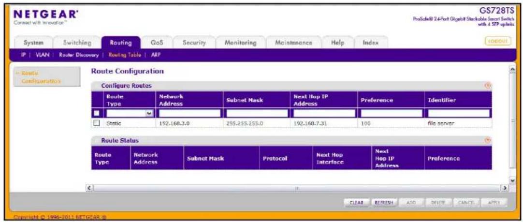This screenshot has height=222, width=523.
Task: Open the Help tab
Action: point(337,43)
